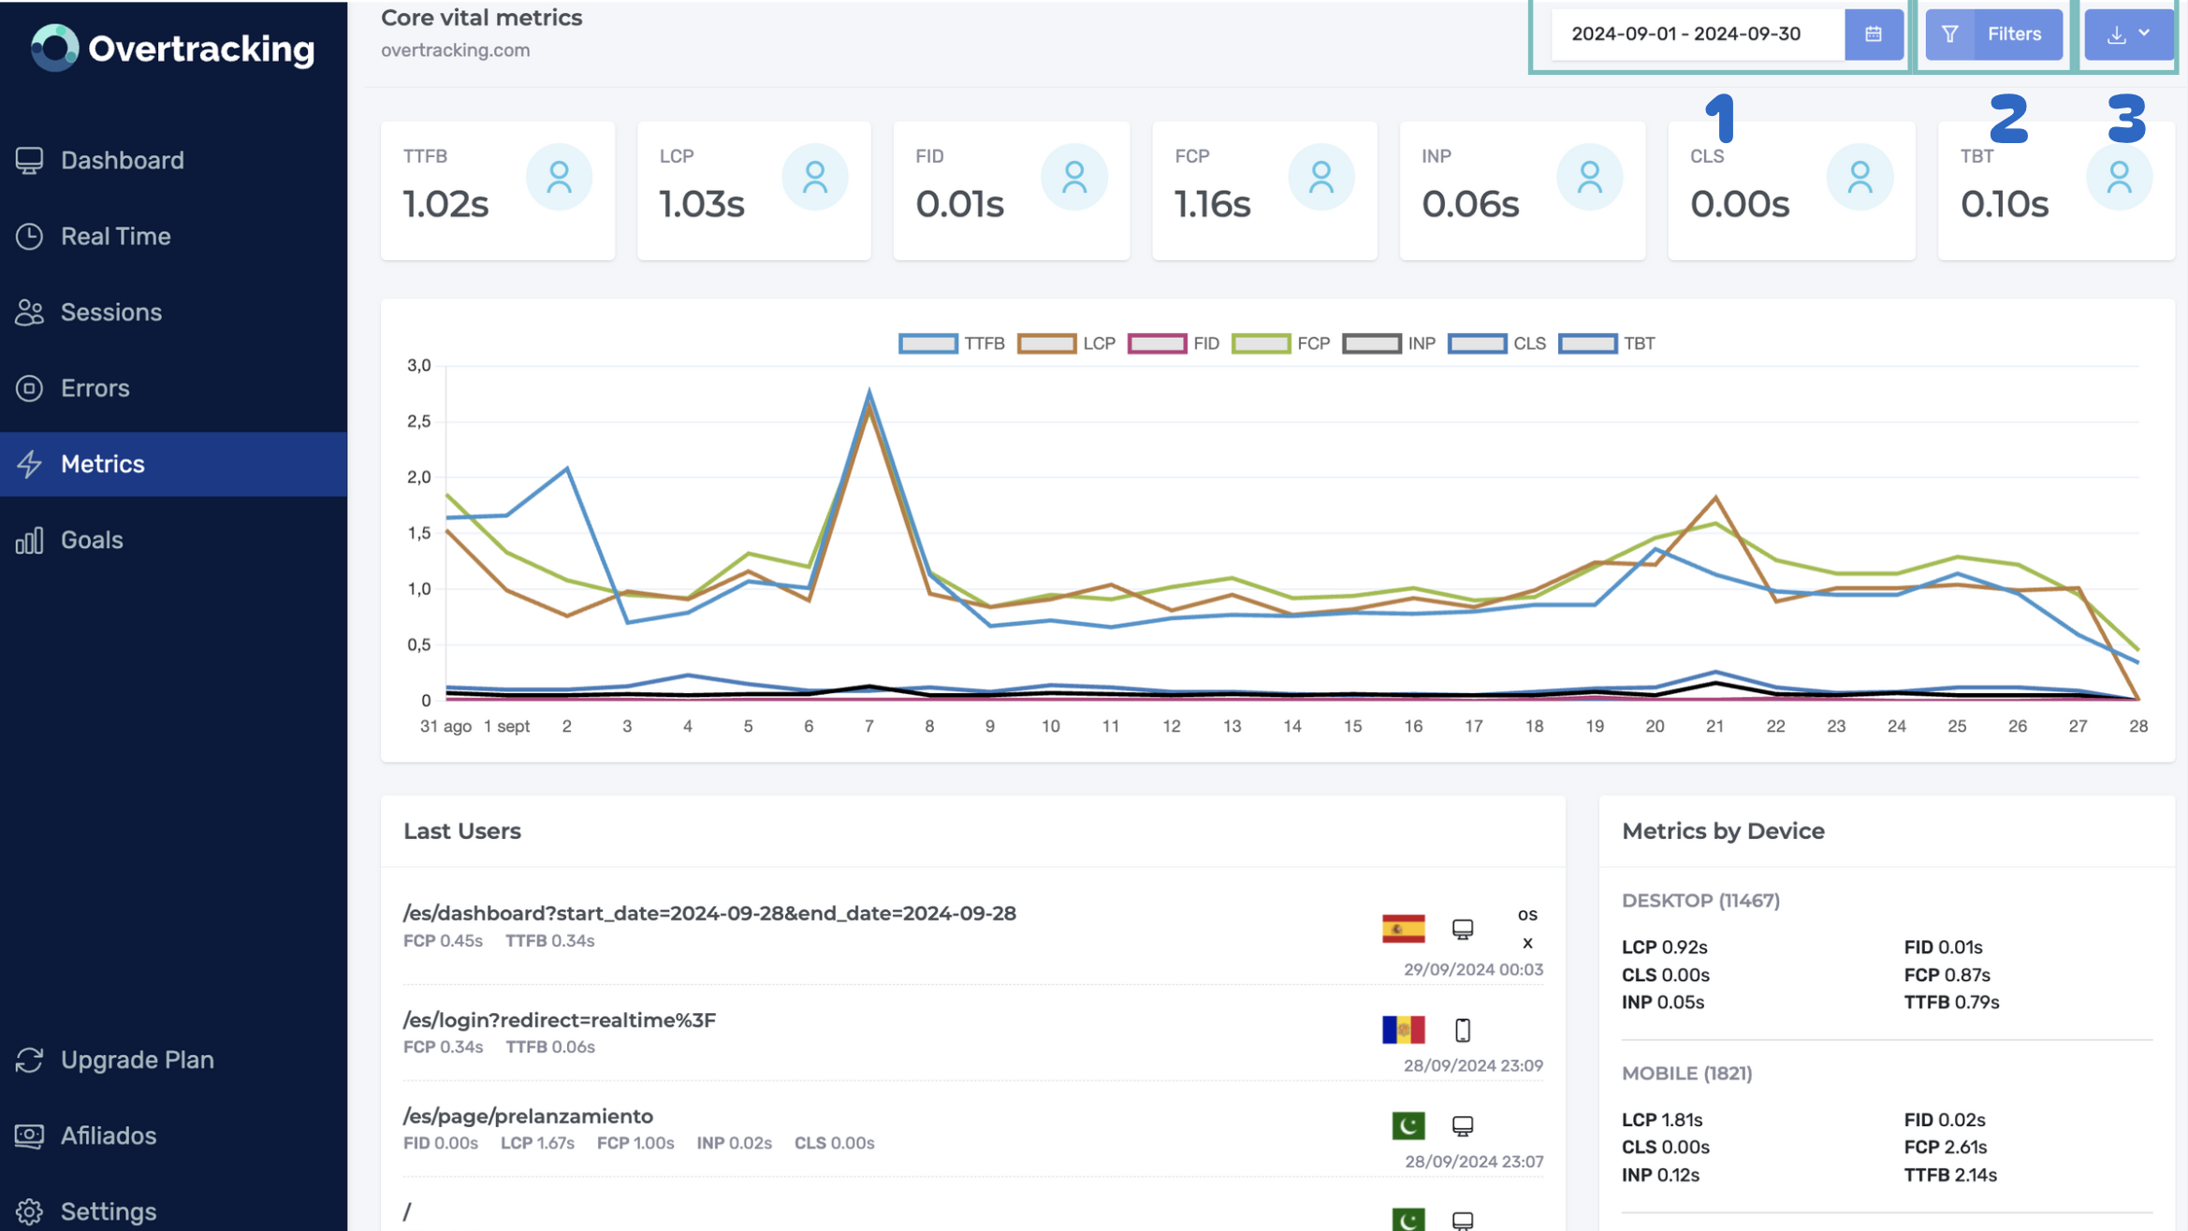Click the FID card user icon
This screenshot has height=1231, width=2188.
point(1074,177)
